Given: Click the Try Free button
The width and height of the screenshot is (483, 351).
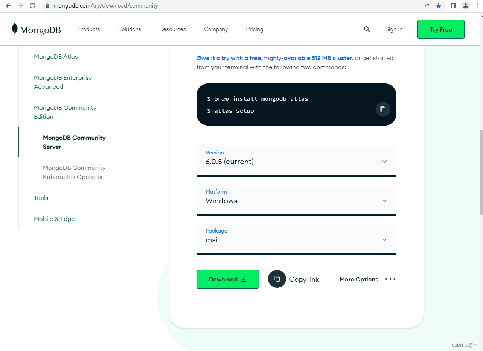Looking at the screenshot, I should (441, 29).
